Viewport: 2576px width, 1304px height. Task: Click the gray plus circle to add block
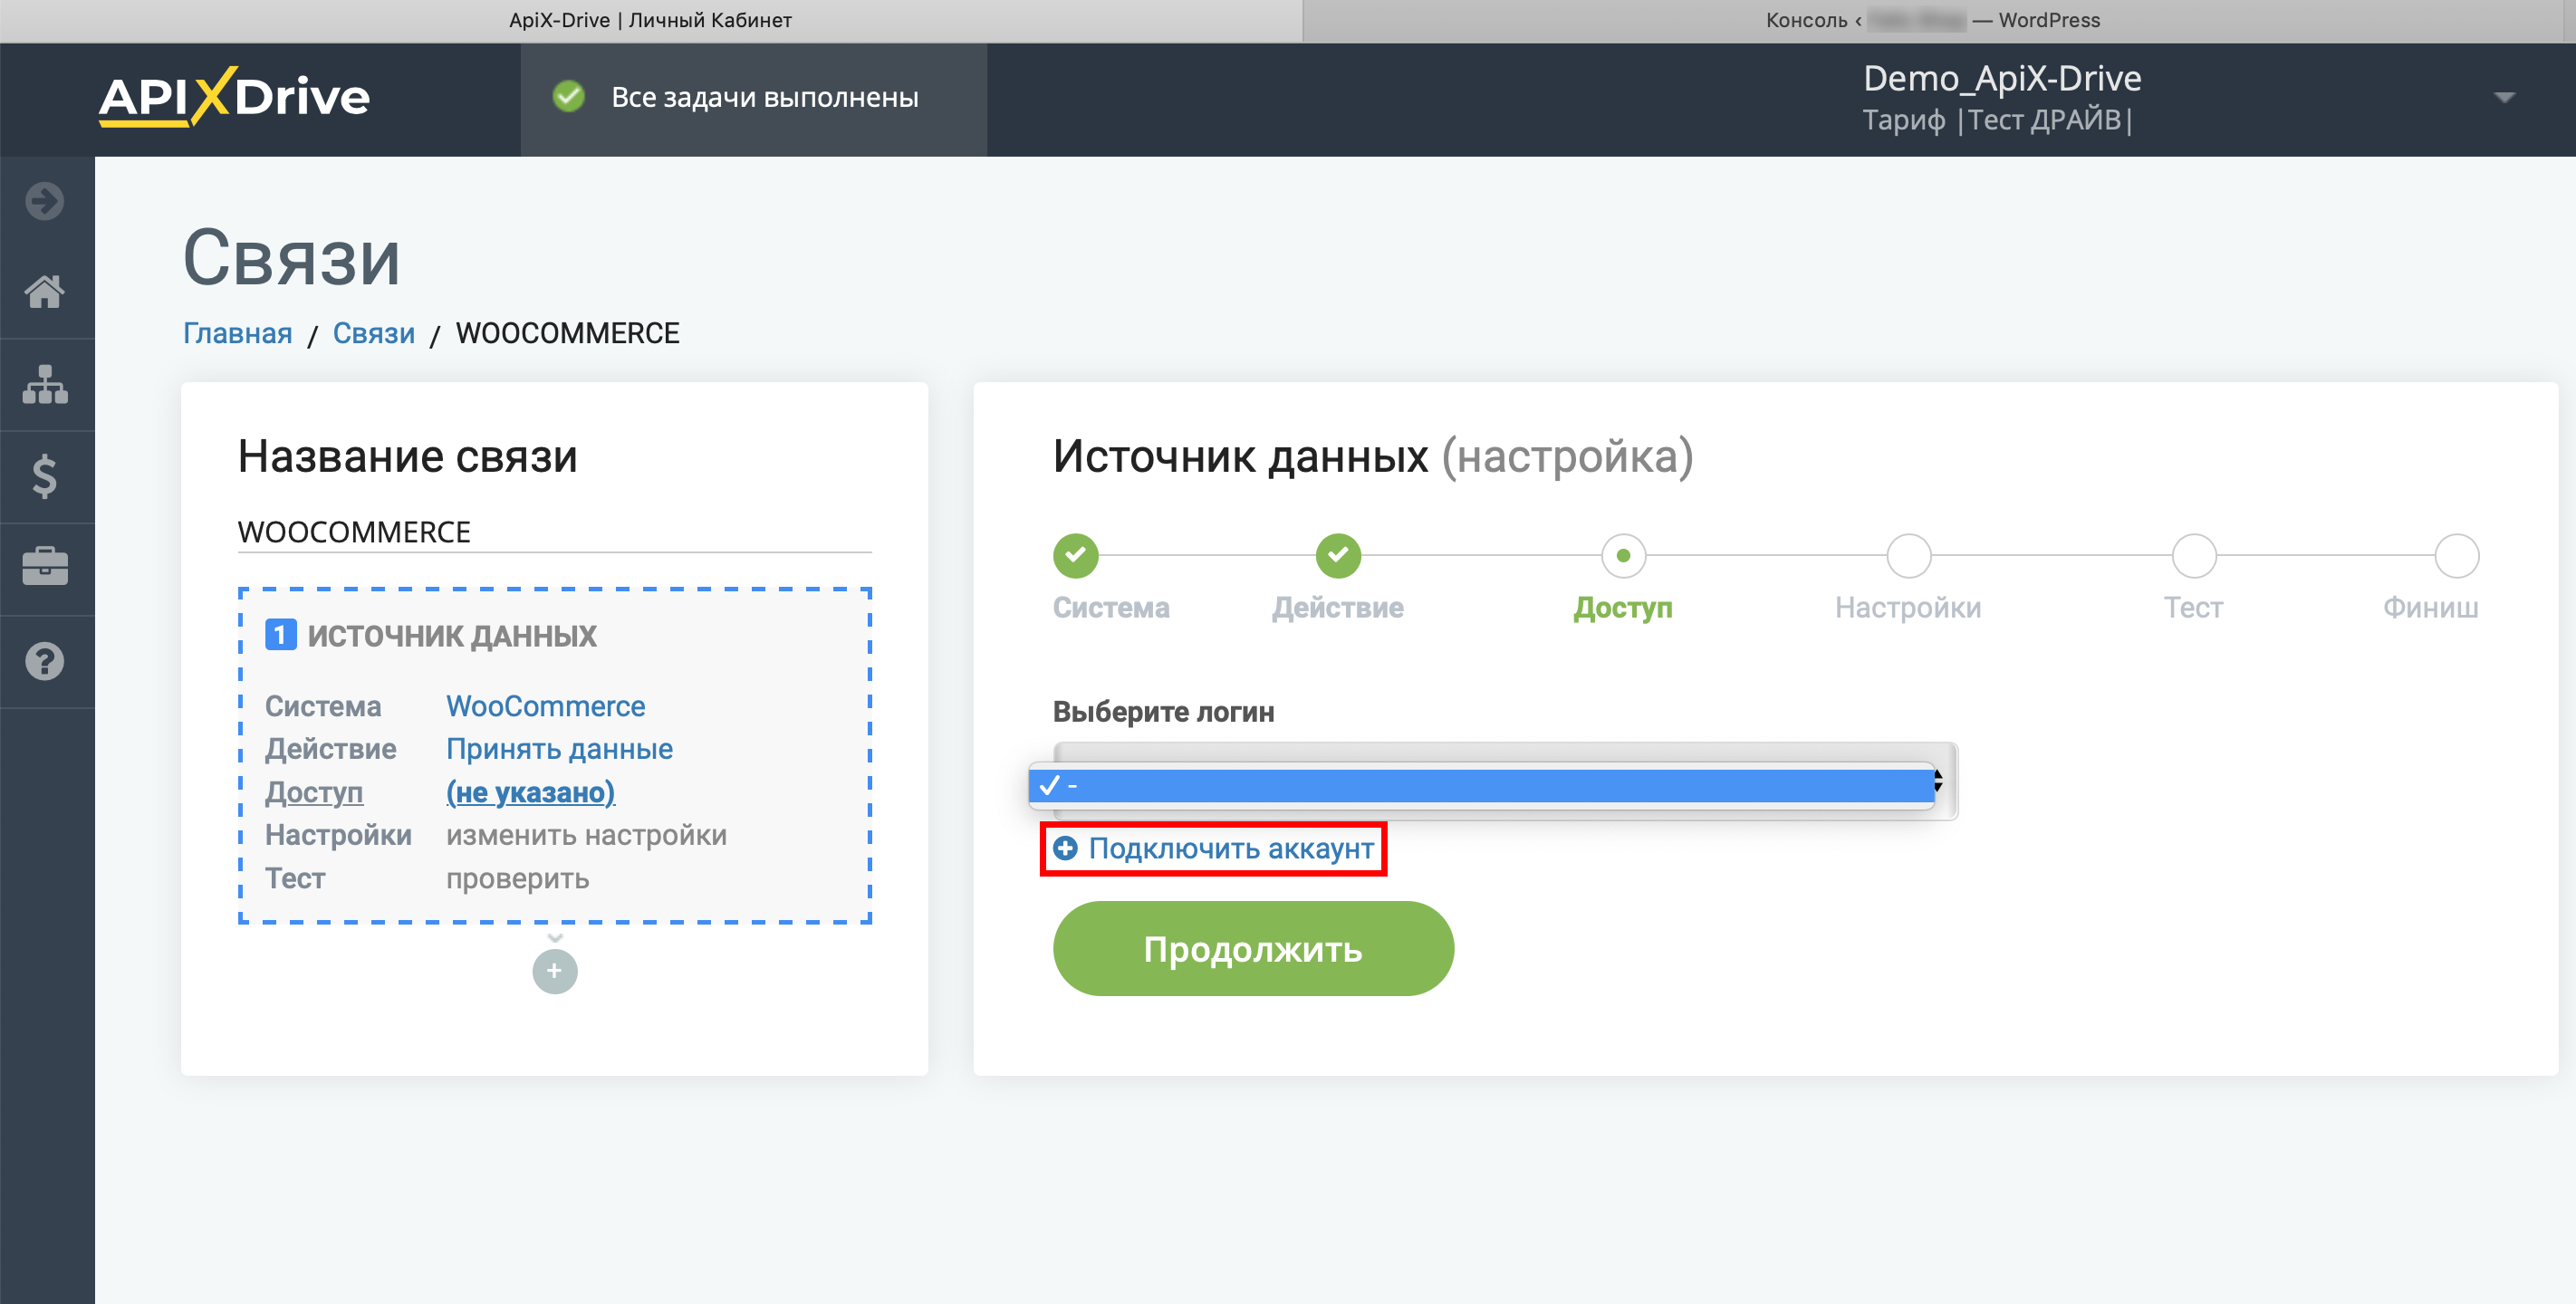click(x=555, y=971)
